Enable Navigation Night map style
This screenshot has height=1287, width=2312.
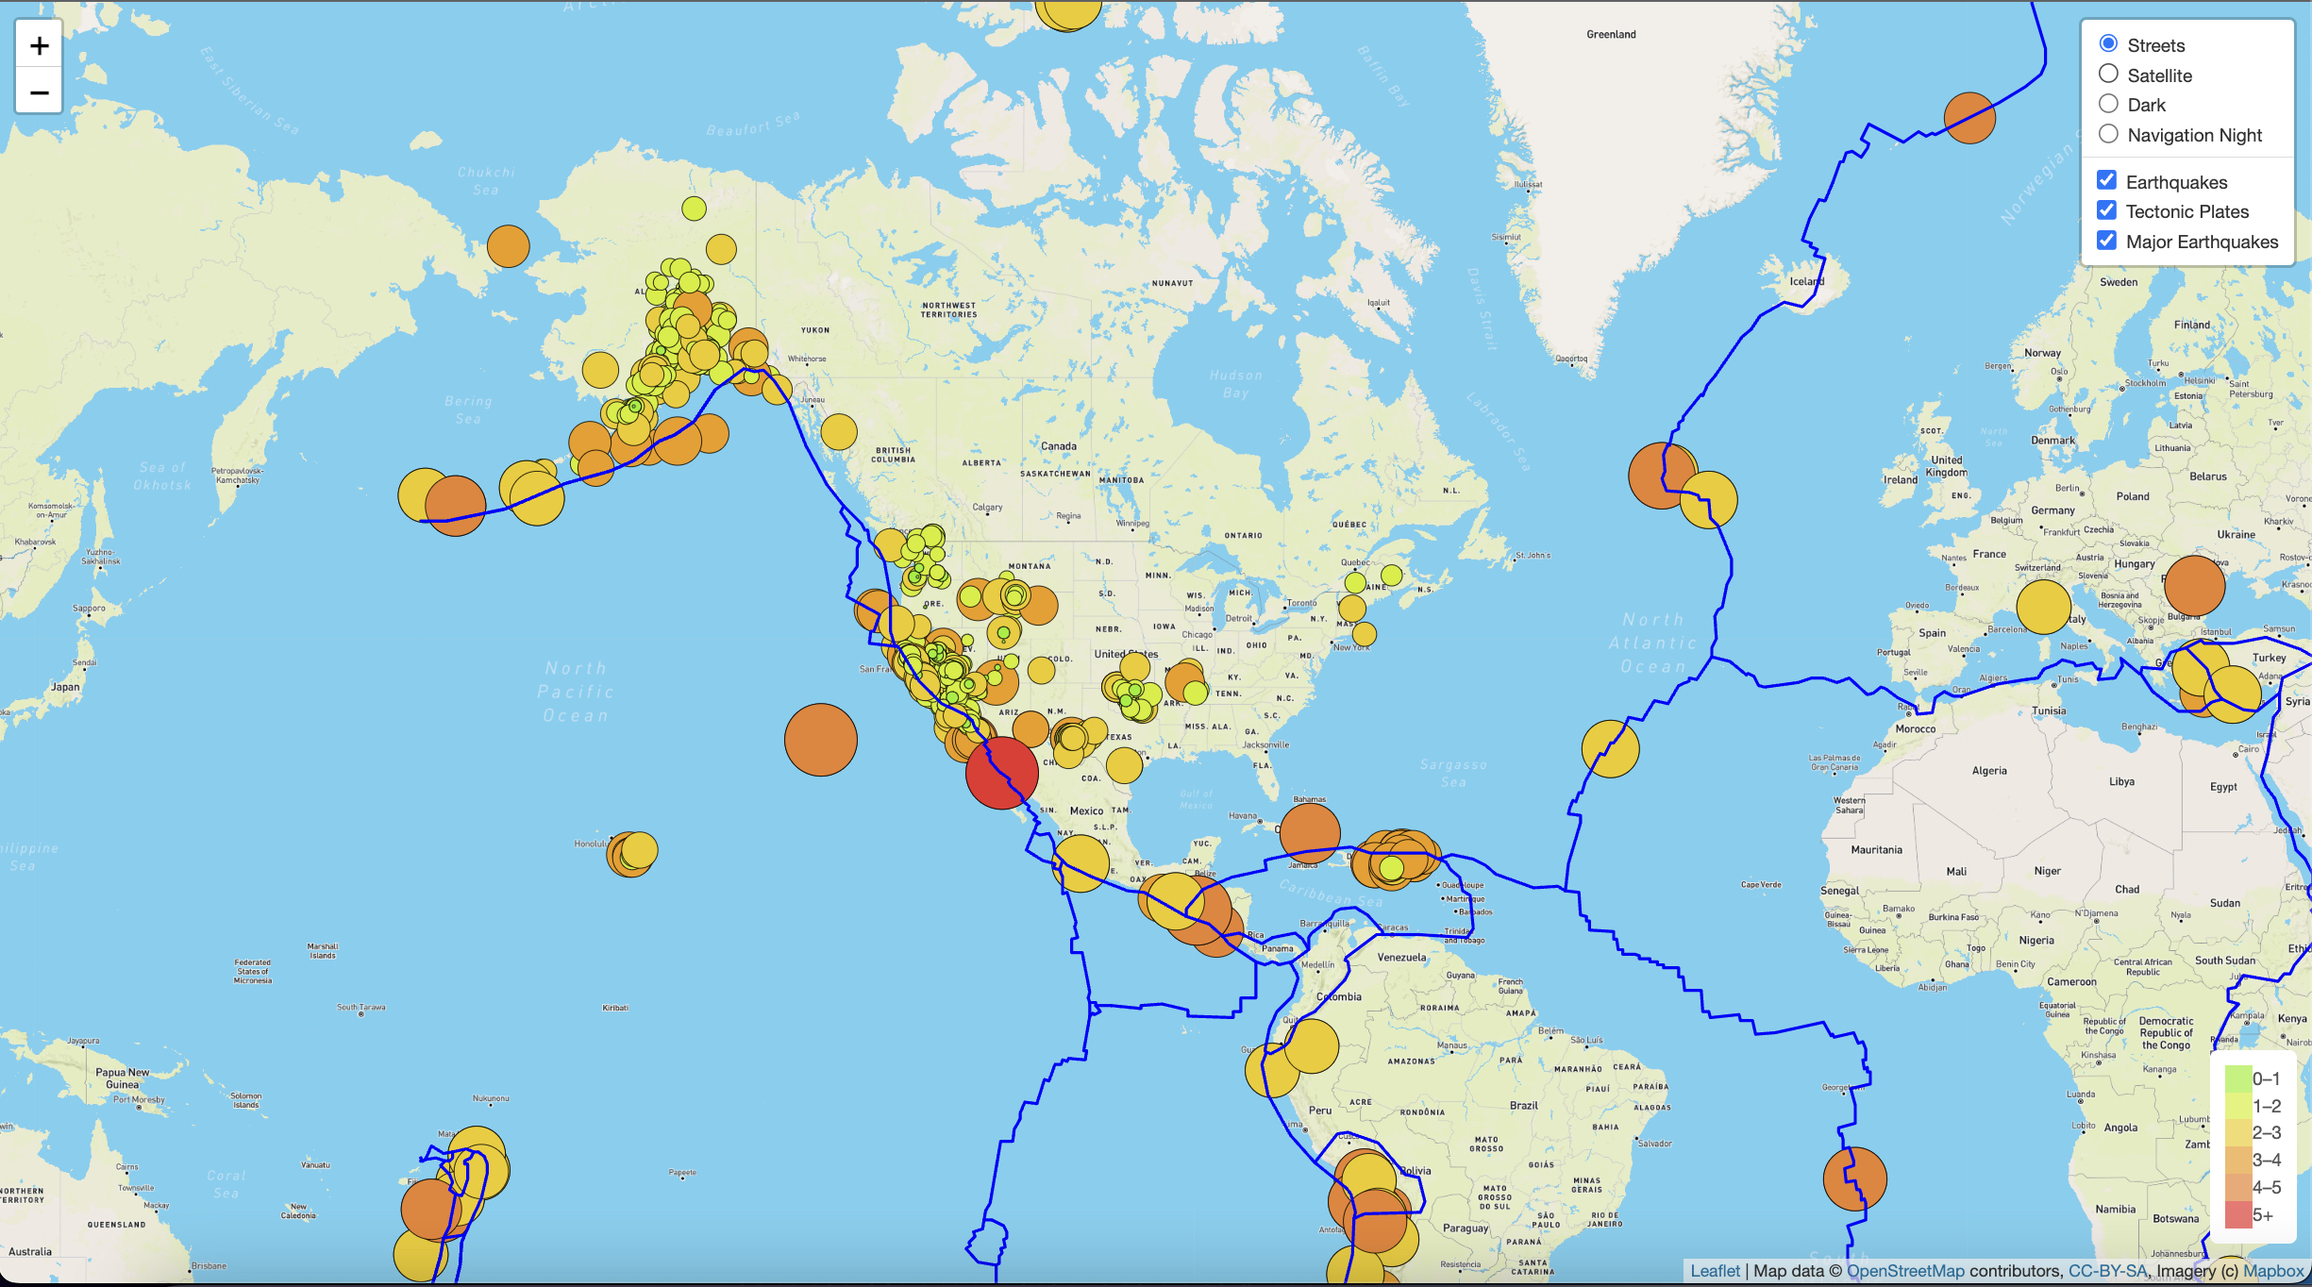[2108, 133]
